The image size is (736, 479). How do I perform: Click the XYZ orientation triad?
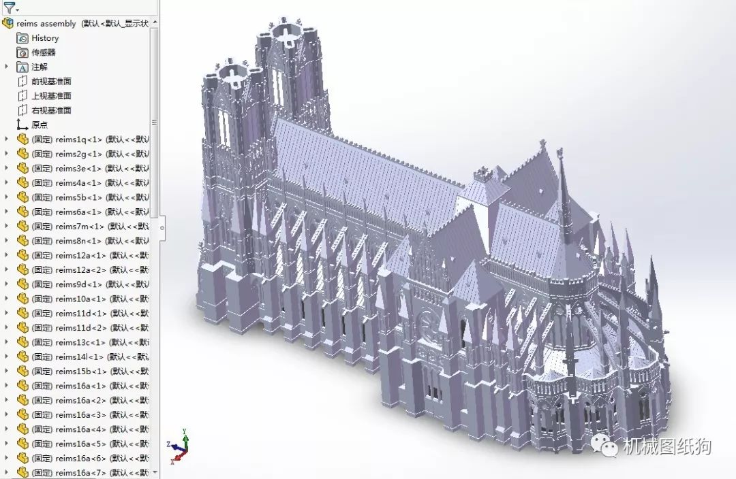point(180,446)
